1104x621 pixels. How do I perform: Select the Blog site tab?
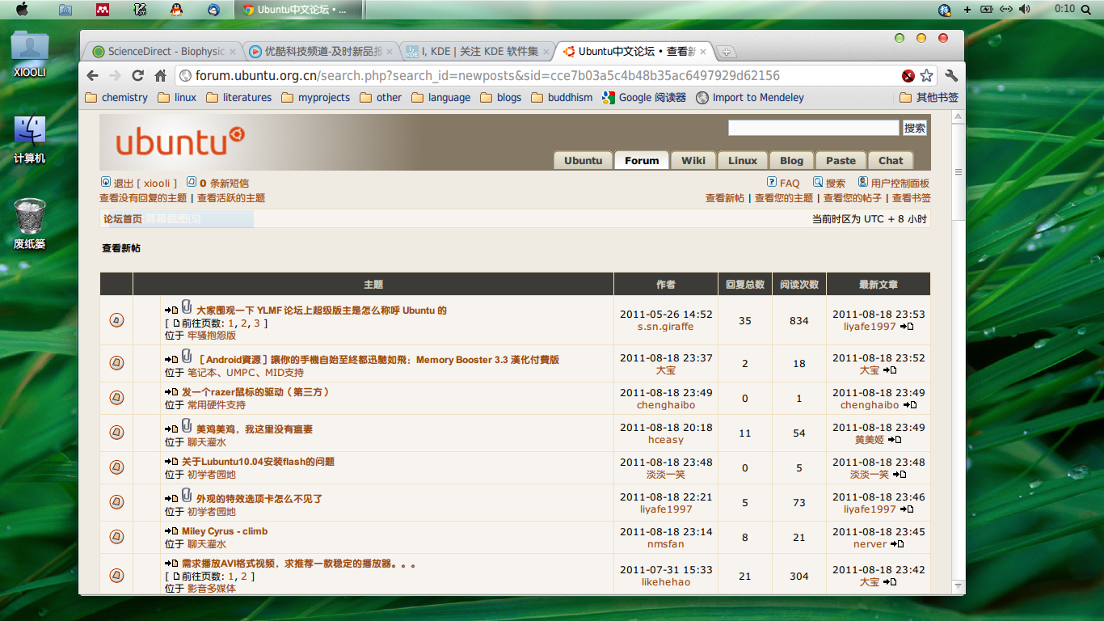(792, 160)
